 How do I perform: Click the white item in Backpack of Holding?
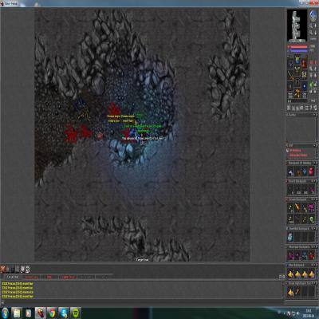pos(290,171)
